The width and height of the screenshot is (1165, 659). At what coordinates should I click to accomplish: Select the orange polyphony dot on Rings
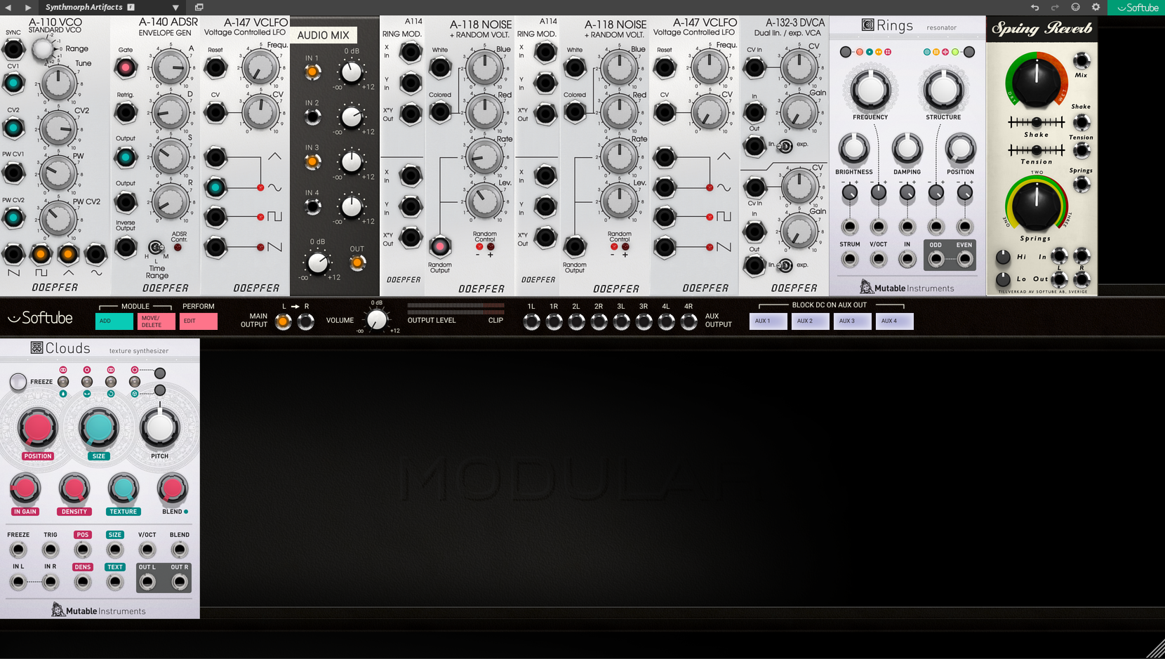(x=879, y=52)
